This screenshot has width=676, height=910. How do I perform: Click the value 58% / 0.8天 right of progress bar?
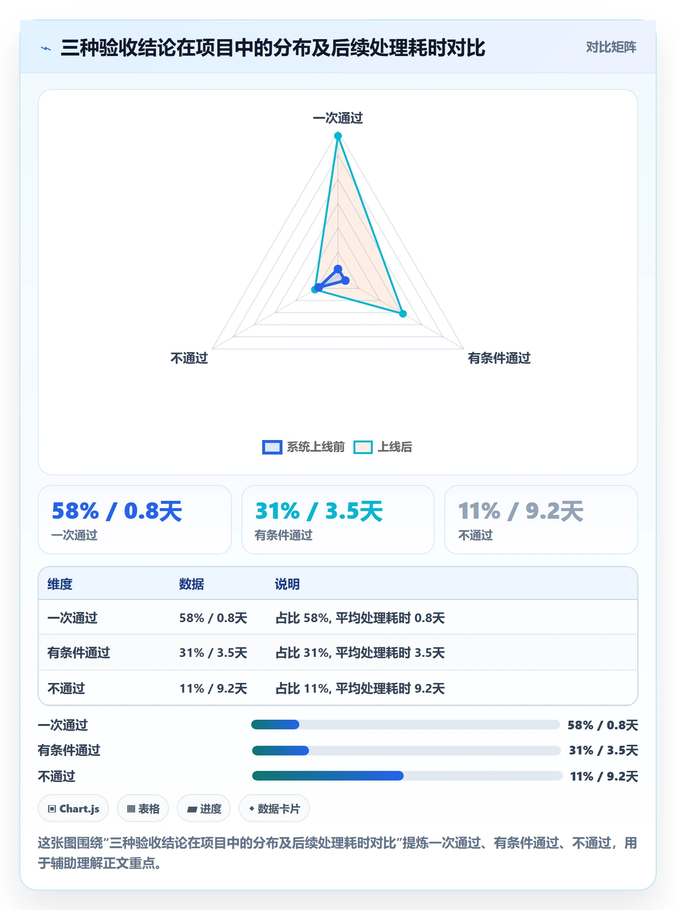[x=603, y=725]
